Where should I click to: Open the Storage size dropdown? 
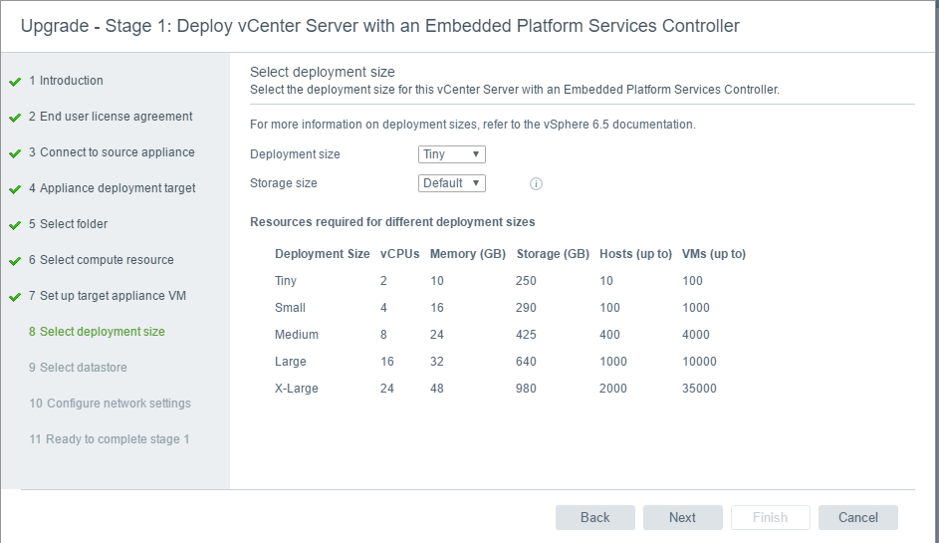coord(451,182)
